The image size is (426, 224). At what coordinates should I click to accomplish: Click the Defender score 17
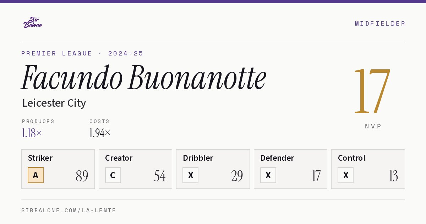(316, 176)
